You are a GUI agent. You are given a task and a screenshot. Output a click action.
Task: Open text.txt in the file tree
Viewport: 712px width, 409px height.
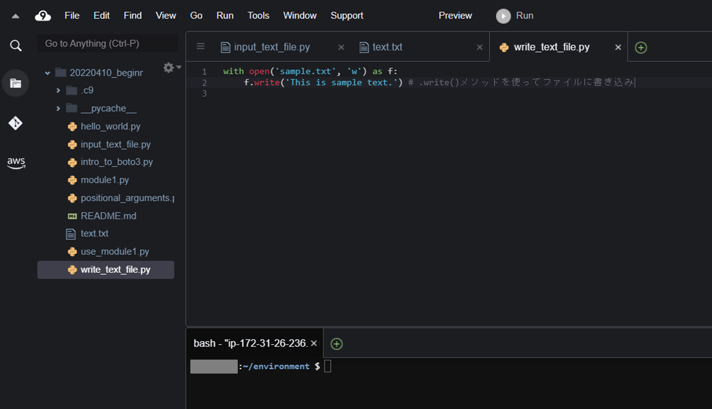pyautogui.click(x=94, y=234)
